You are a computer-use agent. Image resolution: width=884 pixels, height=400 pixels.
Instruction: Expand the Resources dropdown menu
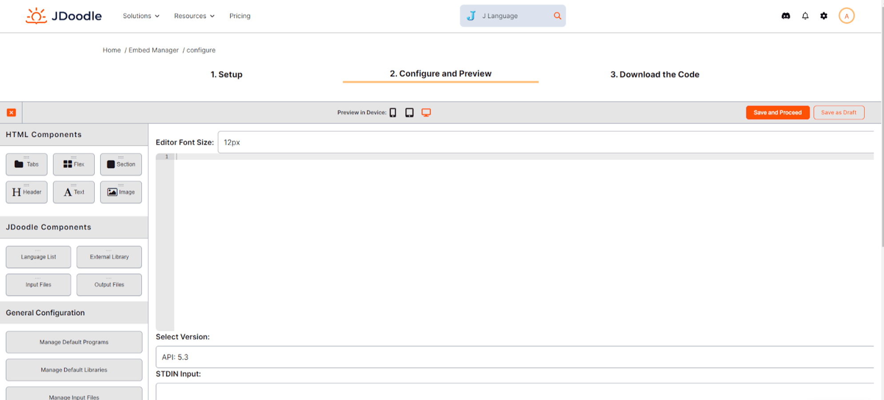click(x=194, y=16)
